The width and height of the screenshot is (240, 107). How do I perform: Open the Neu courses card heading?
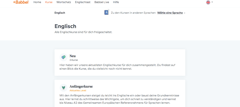point(73,56)
